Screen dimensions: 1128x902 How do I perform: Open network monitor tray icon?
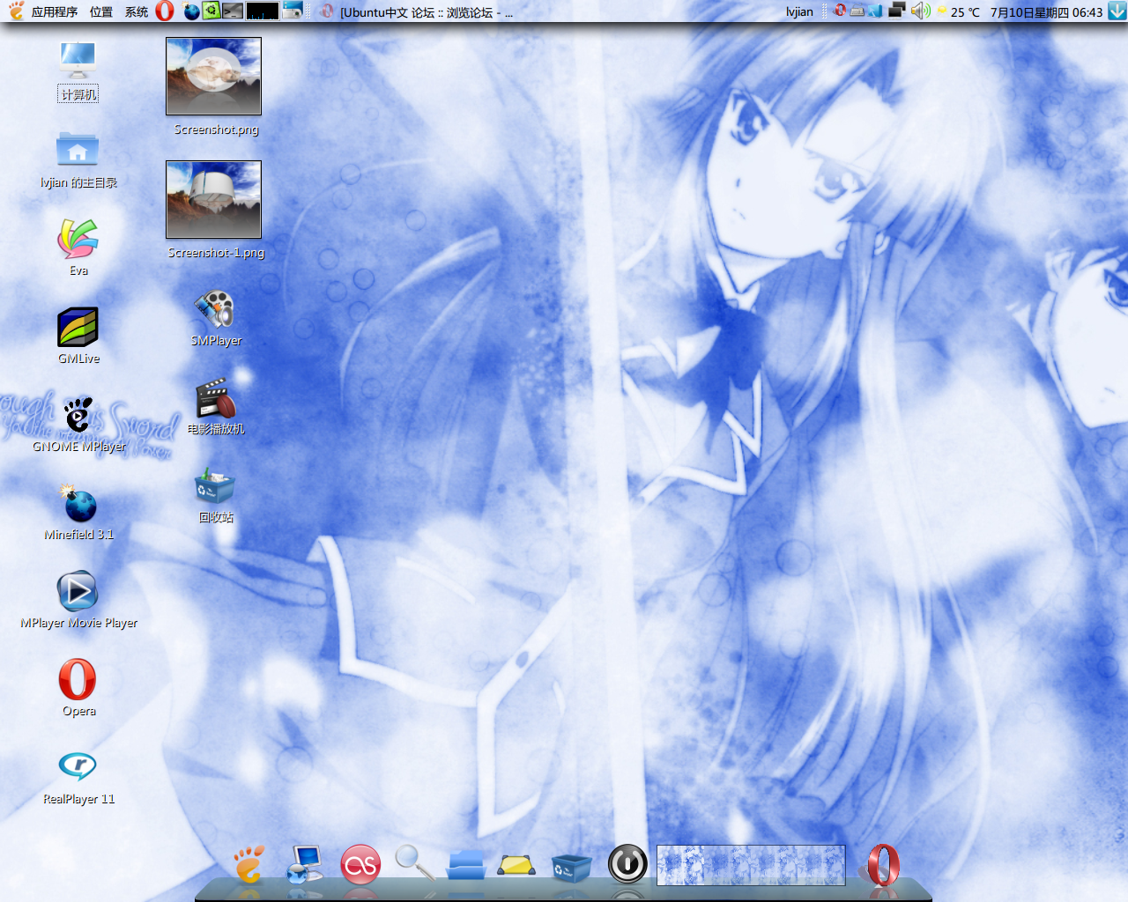(897, 11)
